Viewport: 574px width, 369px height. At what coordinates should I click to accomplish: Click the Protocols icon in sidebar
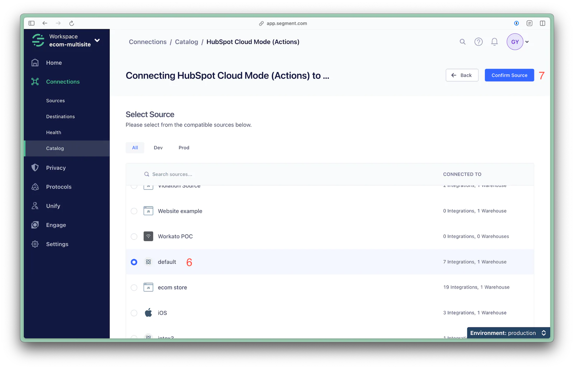tap(35, 187)
